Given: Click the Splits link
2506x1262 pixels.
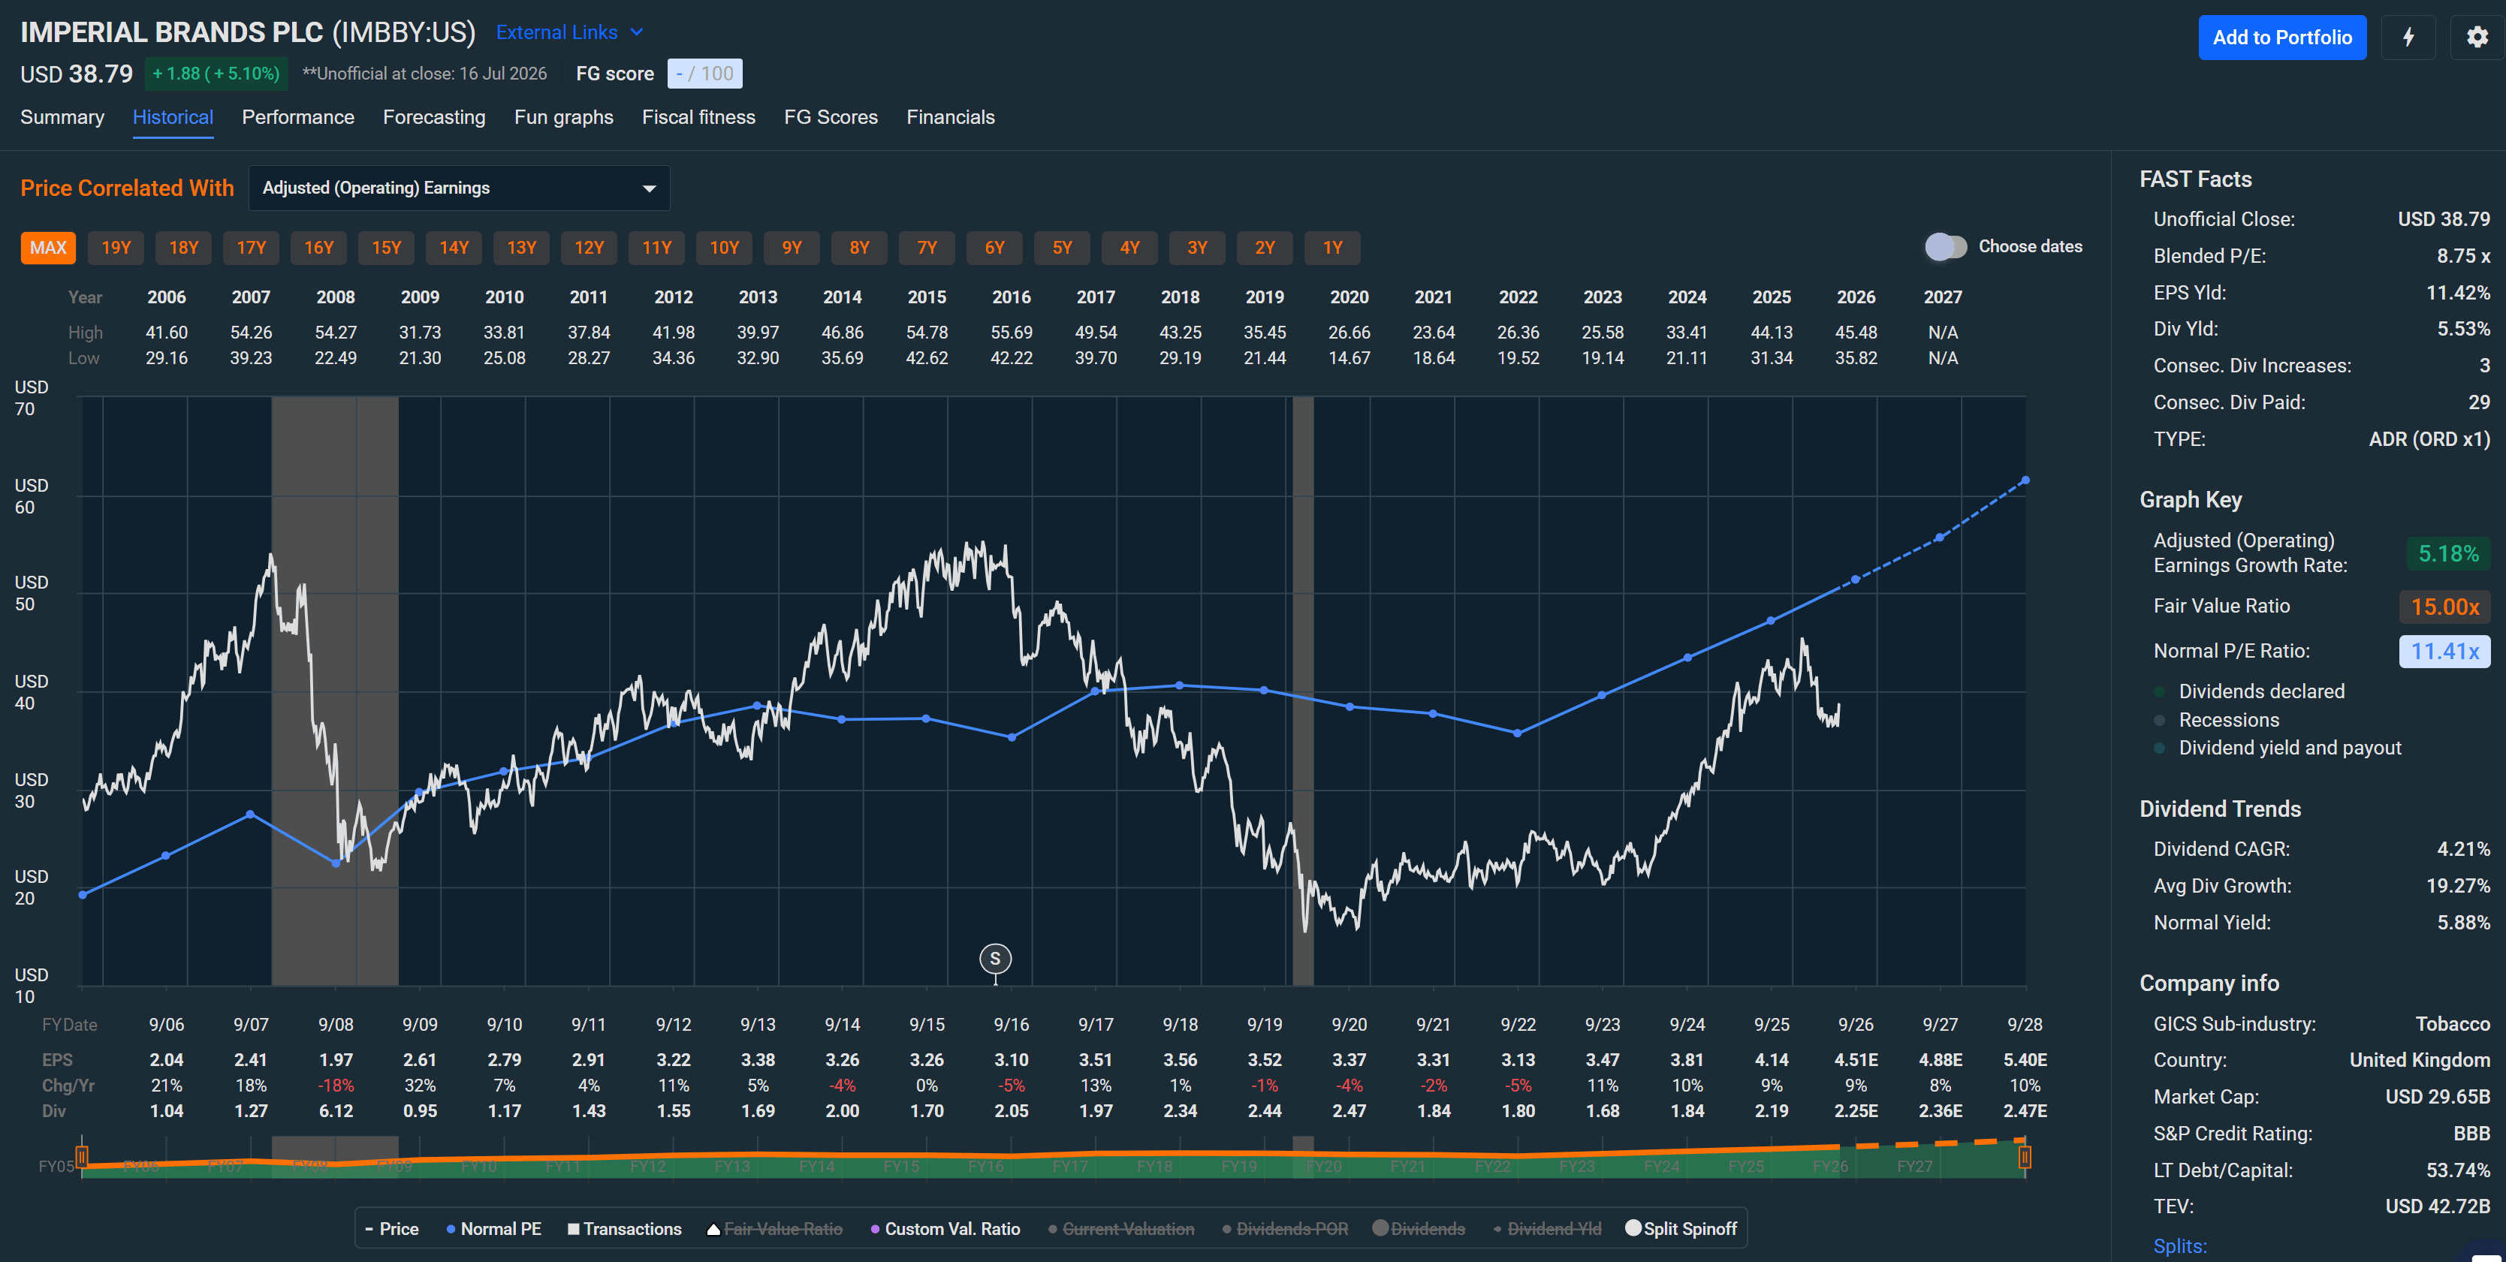Looking at the screenshot, I should 2179,1245.
